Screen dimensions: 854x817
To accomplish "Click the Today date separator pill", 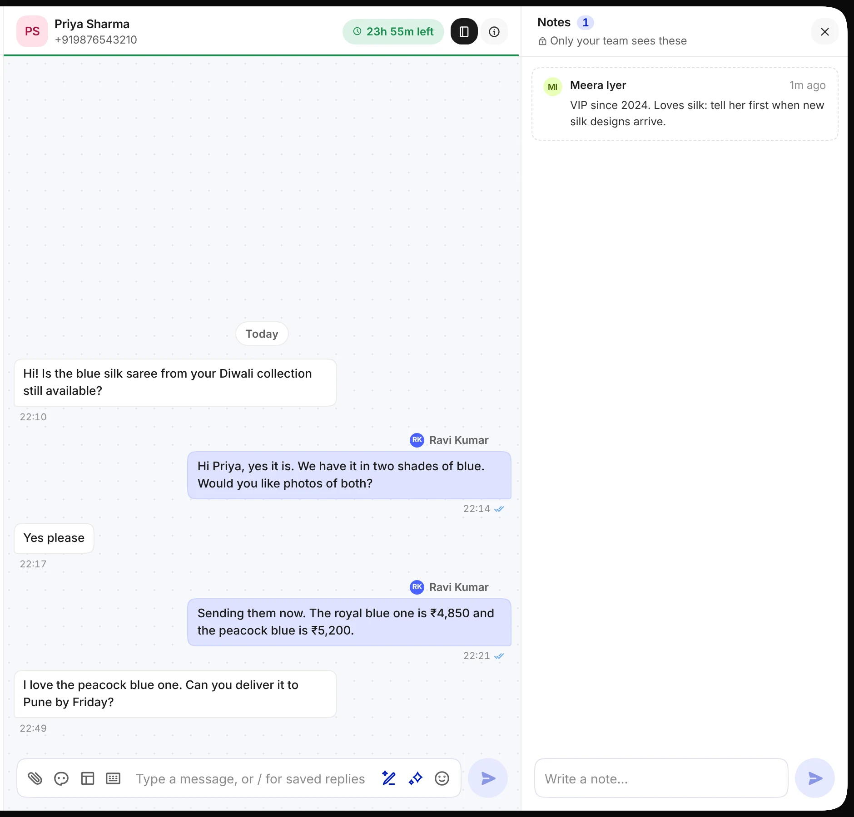I will pyautogui.click(x=262, y=334).
